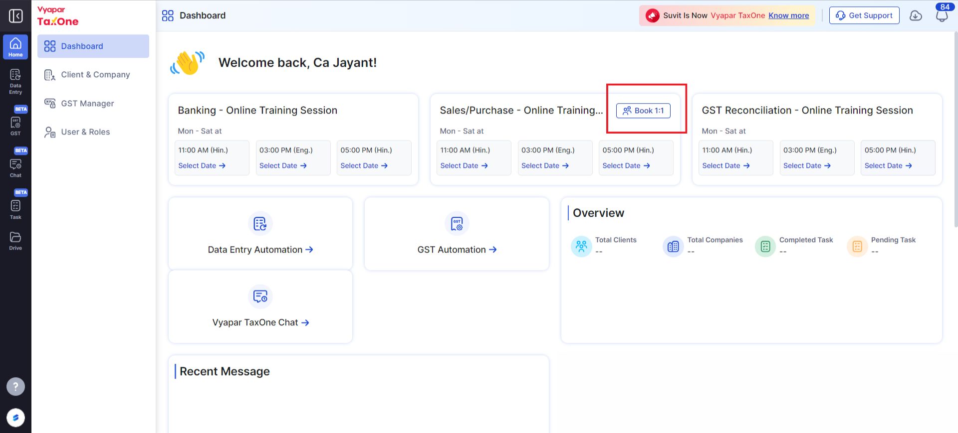Select Date for Sales/Purchase 05:00 PM session

626,165
